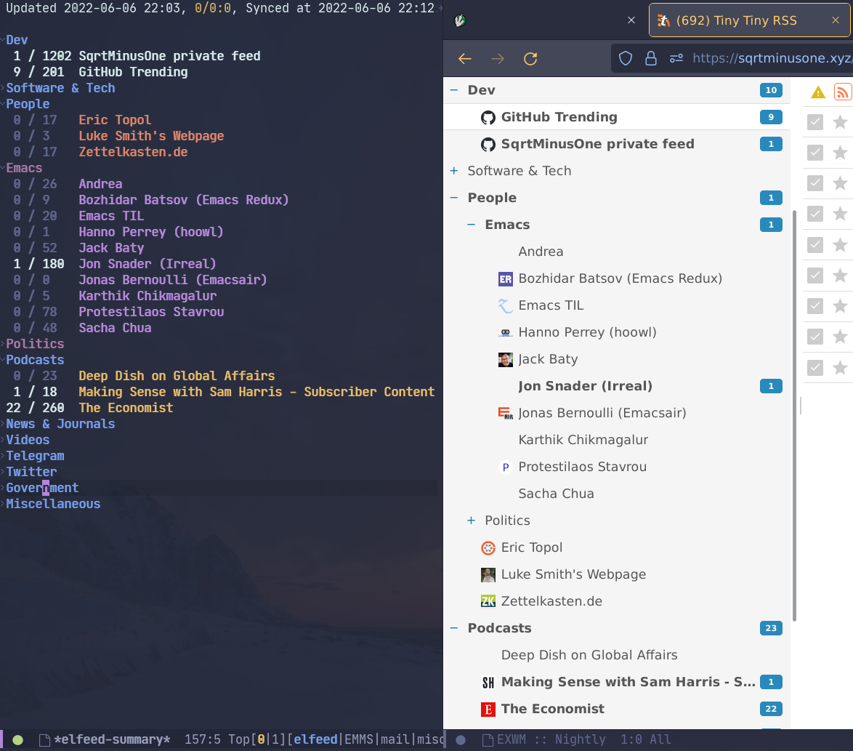The height and width of the screenshot is (751, 853).
Task: Open the Sacha Chua feed
Action: pyautogui.click(x=556, y=494)
